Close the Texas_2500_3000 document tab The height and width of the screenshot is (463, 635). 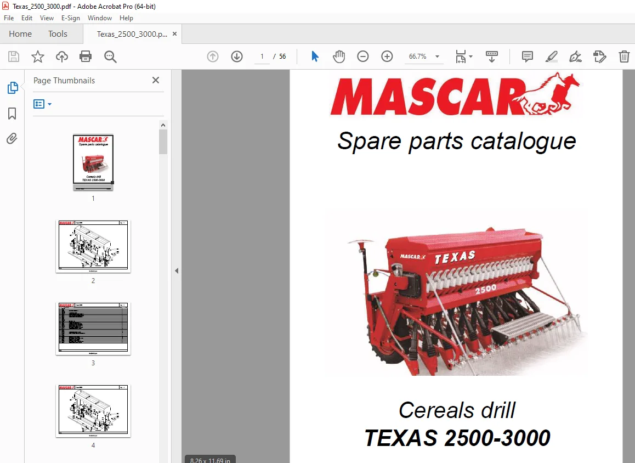click(174, 34)
